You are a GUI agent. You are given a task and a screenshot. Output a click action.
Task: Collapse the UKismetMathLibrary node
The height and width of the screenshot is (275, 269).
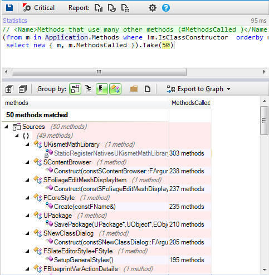(x=27, y=144)
